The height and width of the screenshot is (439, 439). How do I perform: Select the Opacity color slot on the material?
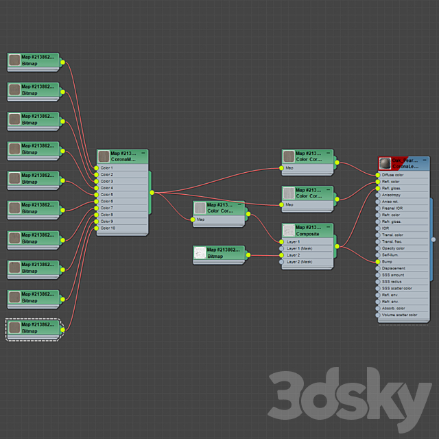[393, 248]
